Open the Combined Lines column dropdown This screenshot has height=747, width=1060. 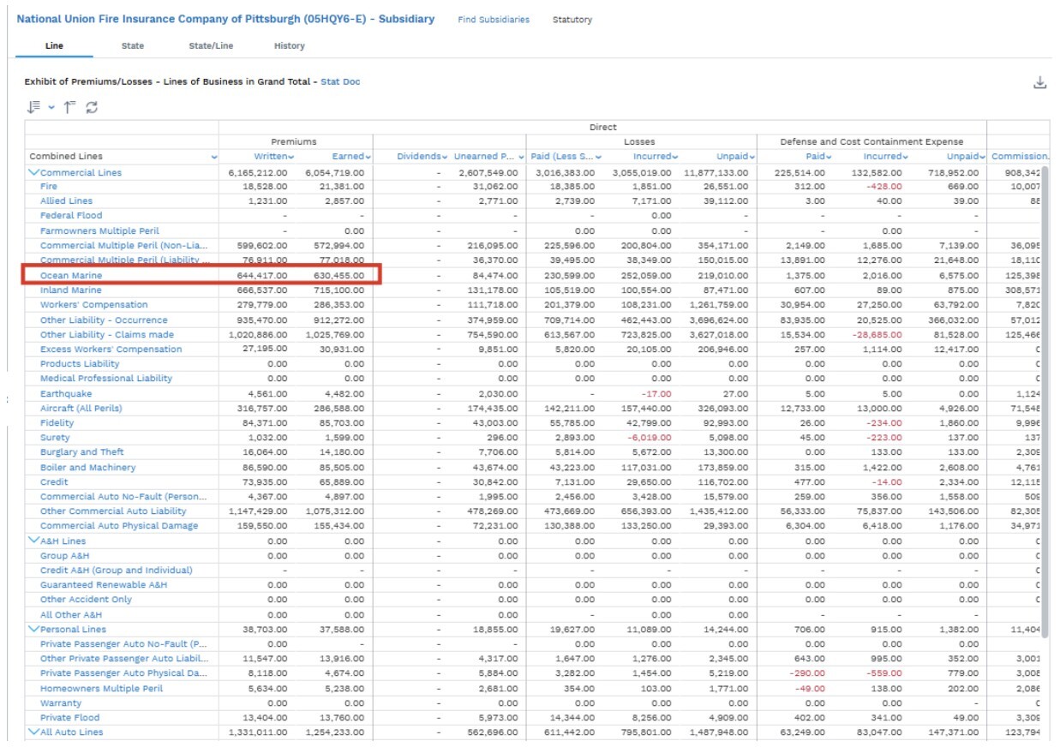coord(213,157)
